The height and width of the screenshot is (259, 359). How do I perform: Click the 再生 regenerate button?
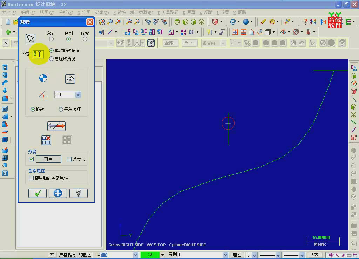(48, 159)
